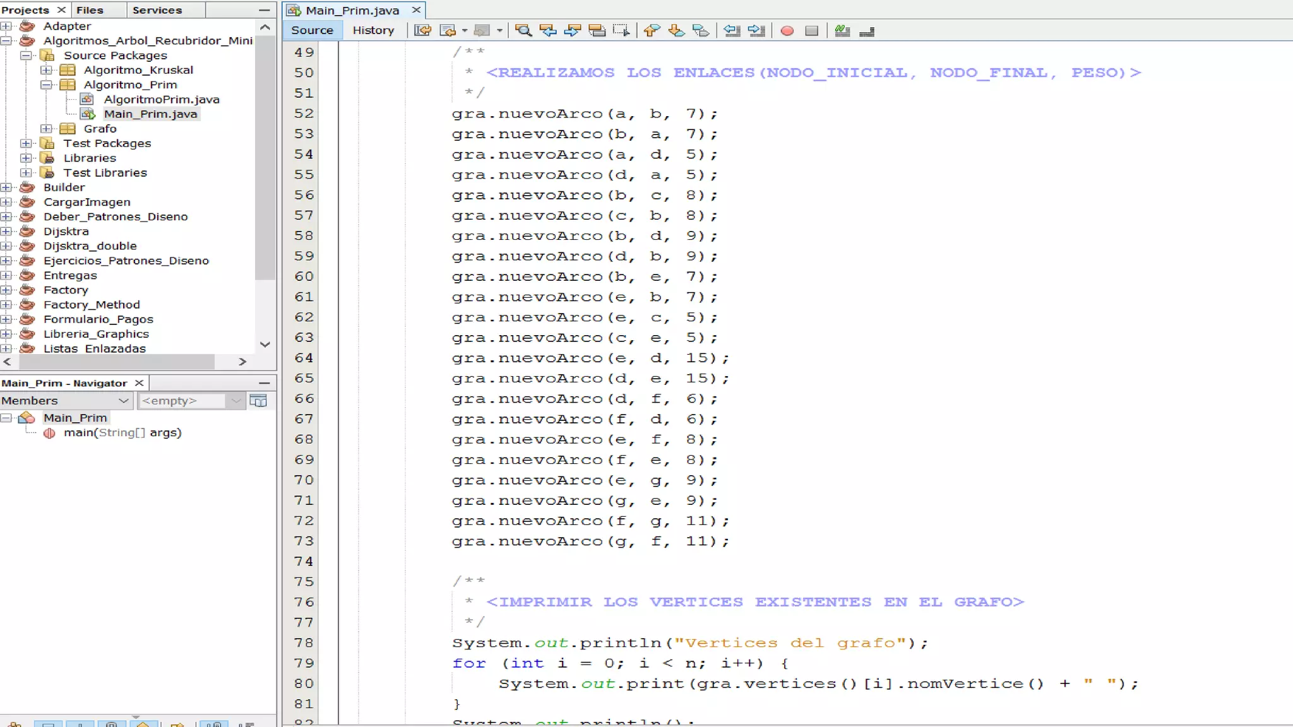This screenshot has width=1293, height=727.
Task: Click Find Next Occurrence arrow icon
Action: [572, 30]
